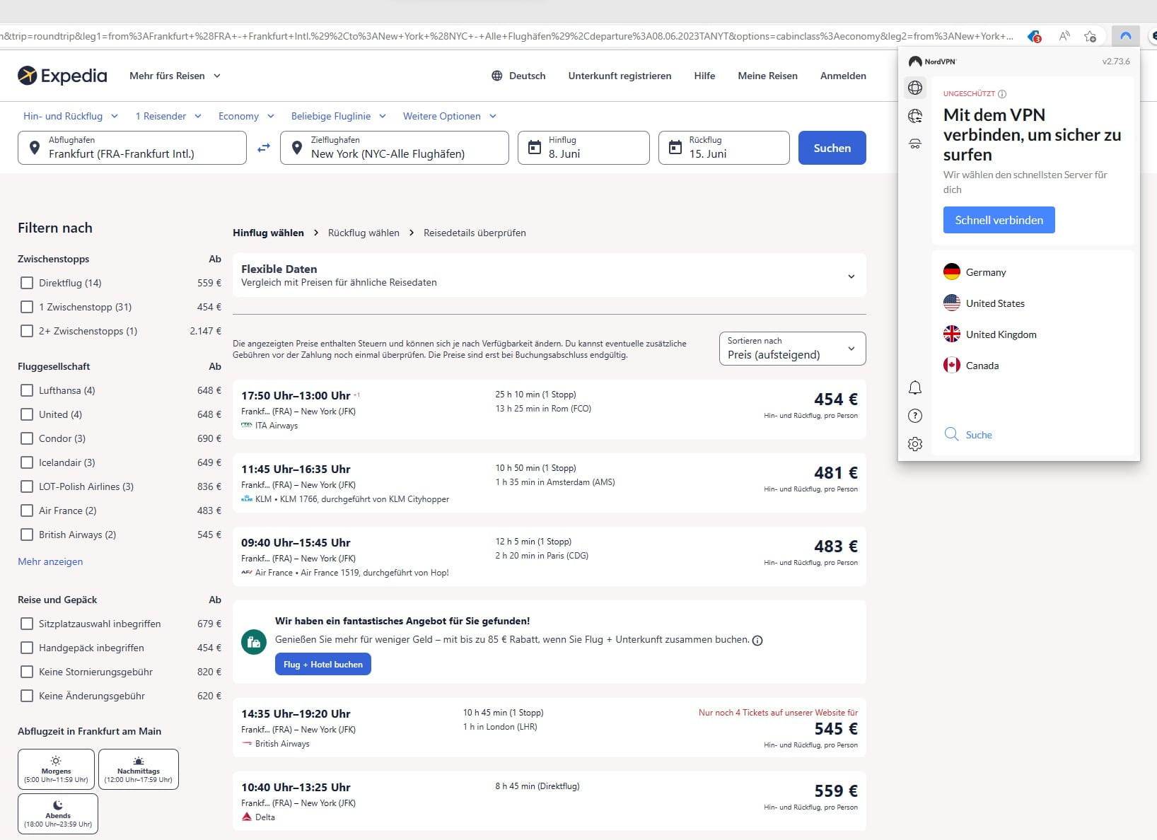Viewport: 1157px width, 840px height.
Task: Swap departure and destination airports
Action: [x=263, y=148]
